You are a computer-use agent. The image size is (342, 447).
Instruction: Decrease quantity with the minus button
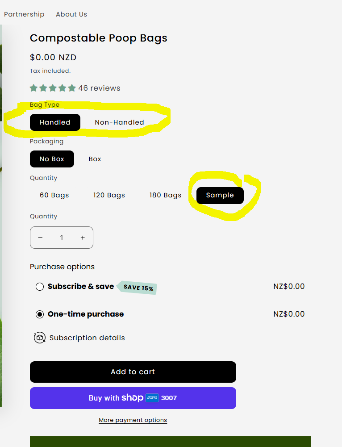click(x=40, y=238)
